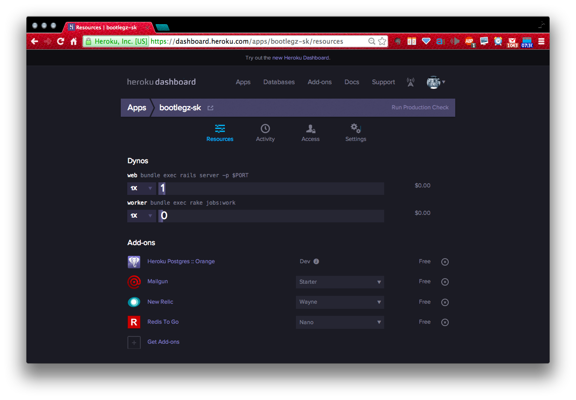Click the plus box beside Get Add-ons

tap(134, 342)
